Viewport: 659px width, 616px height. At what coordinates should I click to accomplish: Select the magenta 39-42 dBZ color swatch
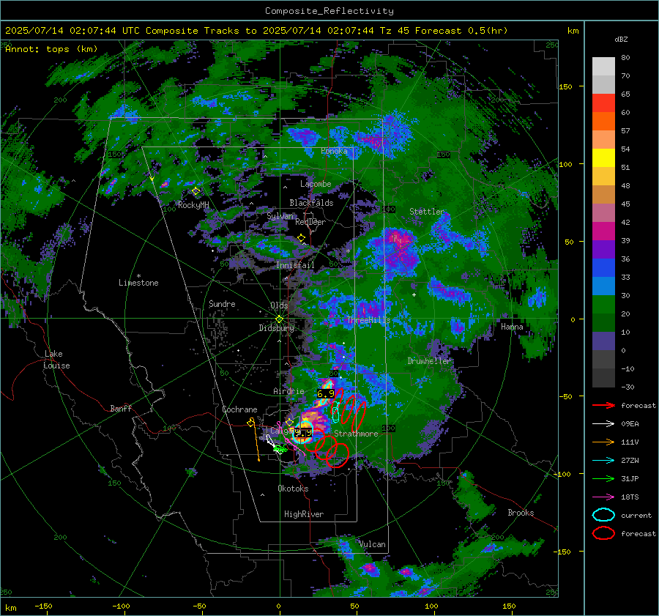[x=603, y=231]
